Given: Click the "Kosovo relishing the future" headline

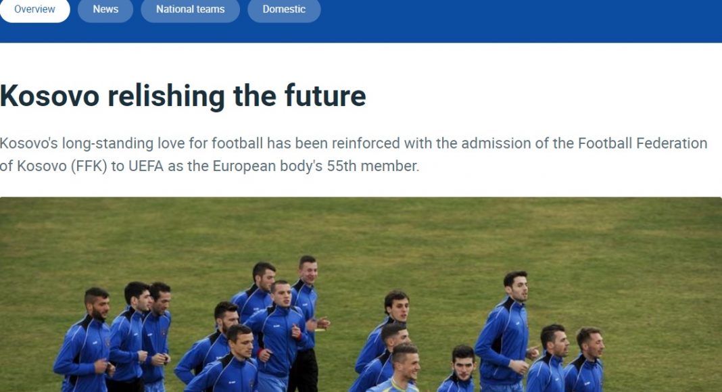Looking at the screenshot, I should (x=183, y=96).
